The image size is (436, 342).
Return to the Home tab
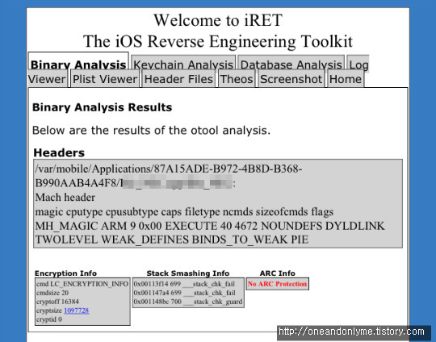346,79
